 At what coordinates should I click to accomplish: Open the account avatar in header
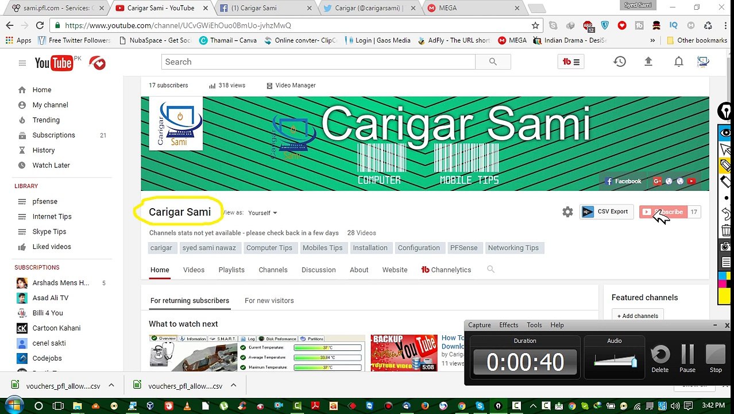[x=703, y=62]
